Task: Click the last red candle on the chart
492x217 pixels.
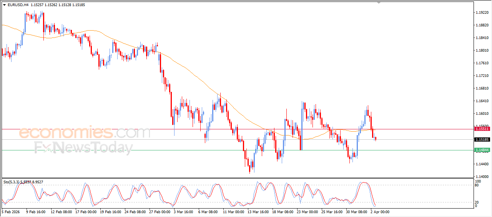Action: pyautogui.click(x=376, y=138)
